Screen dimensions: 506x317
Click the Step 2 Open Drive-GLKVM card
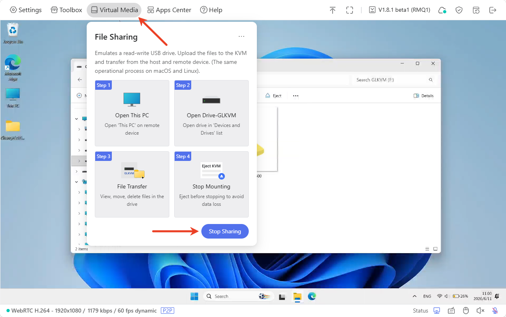(x=211, y=113)
